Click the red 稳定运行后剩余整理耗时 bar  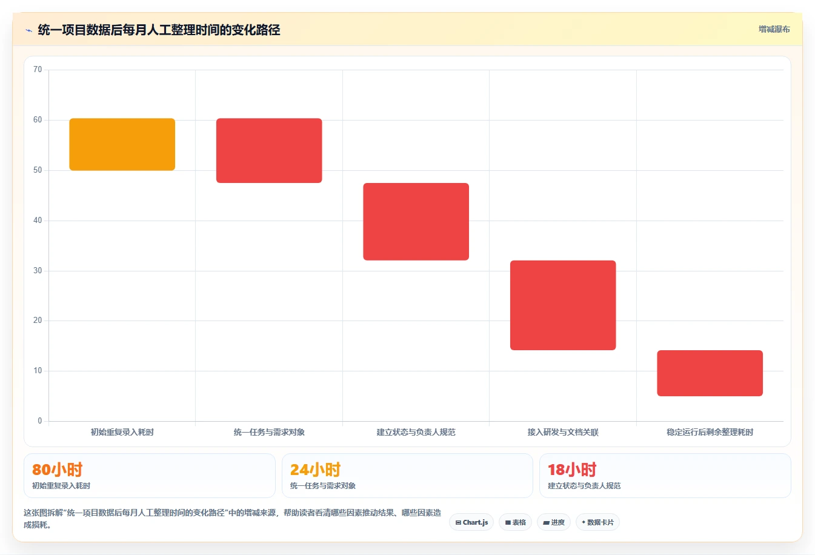pos(710,373)
